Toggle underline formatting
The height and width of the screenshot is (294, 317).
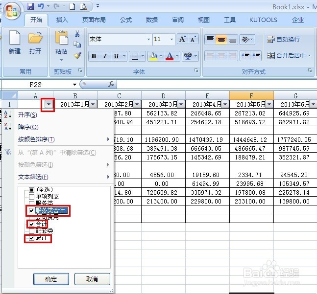[x=116, y=56]
